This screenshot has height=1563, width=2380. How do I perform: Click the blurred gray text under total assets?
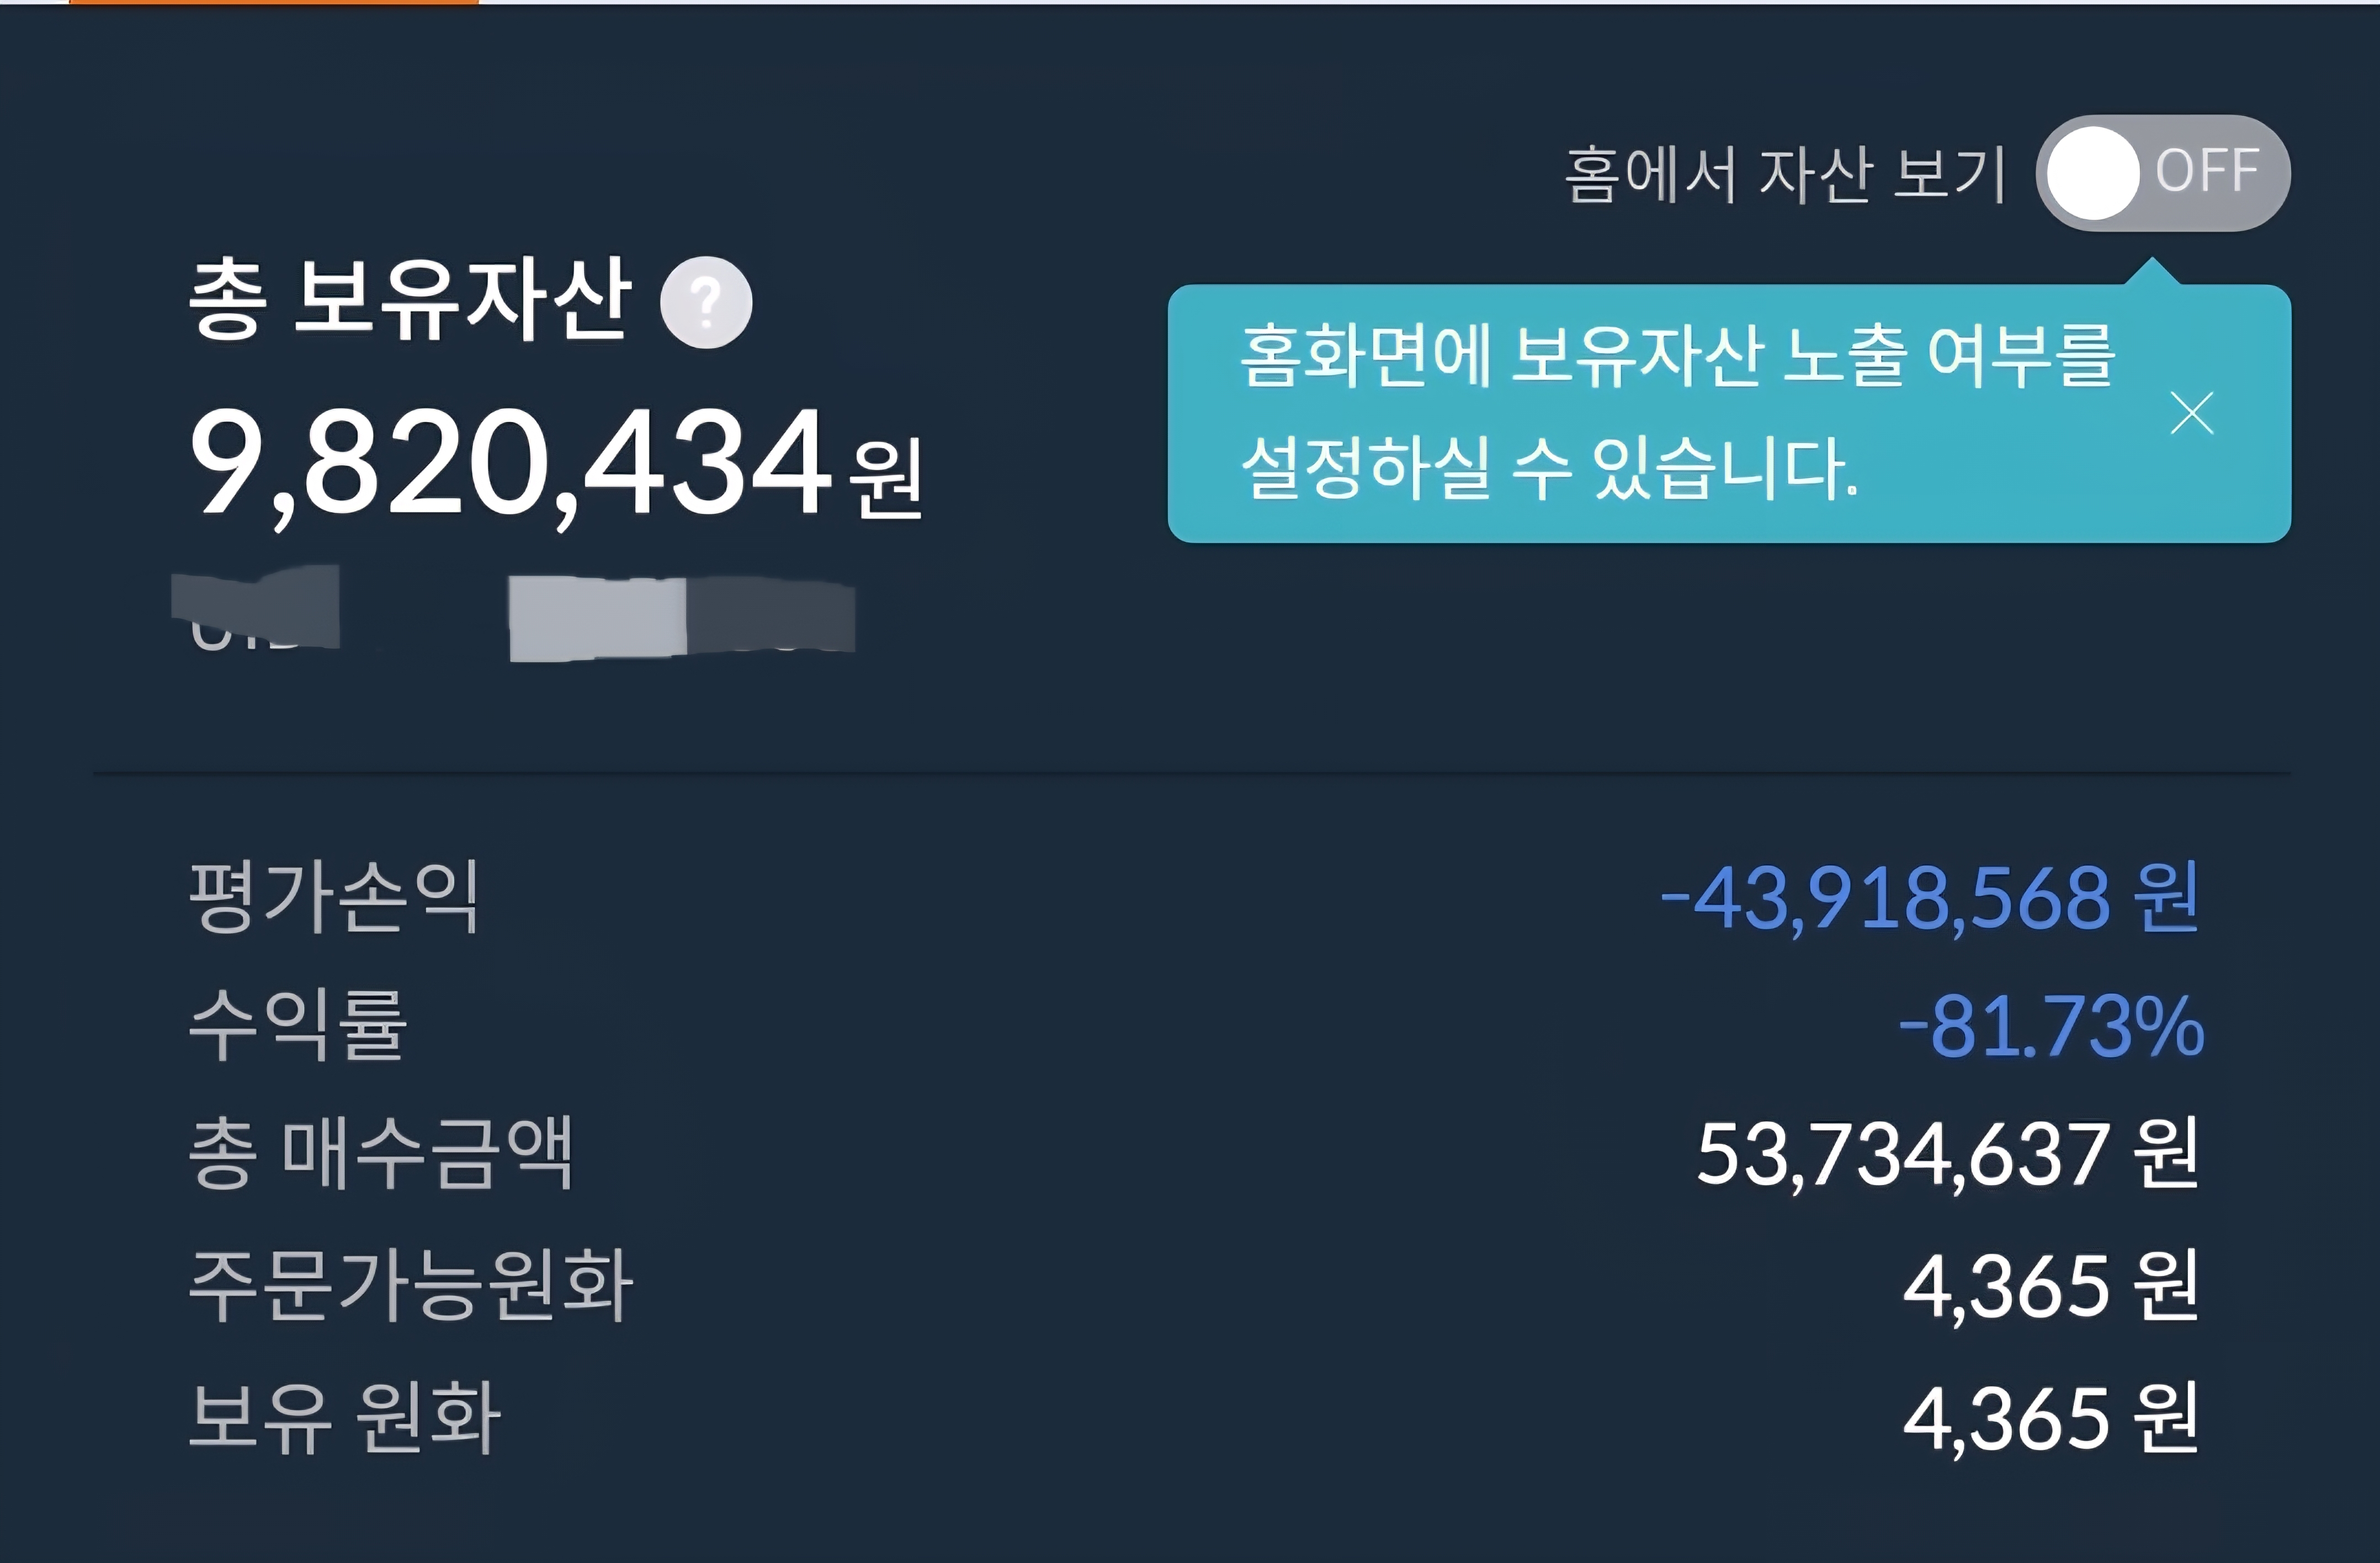click(x=512, y=613)
